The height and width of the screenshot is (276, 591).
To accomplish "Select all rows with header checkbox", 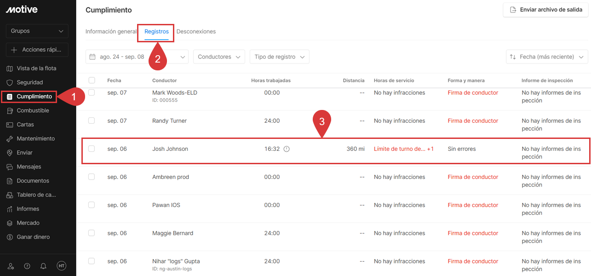I will (x=92, y=80).
